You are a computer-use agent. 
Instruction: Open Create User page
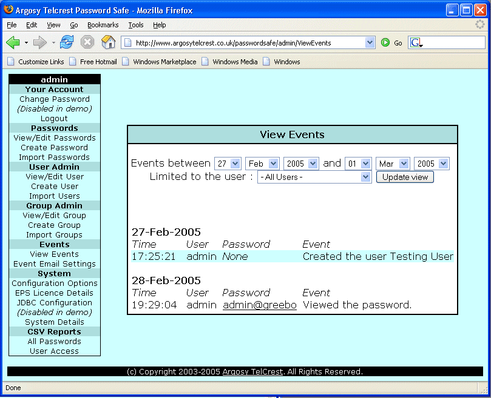click(55, 187)
